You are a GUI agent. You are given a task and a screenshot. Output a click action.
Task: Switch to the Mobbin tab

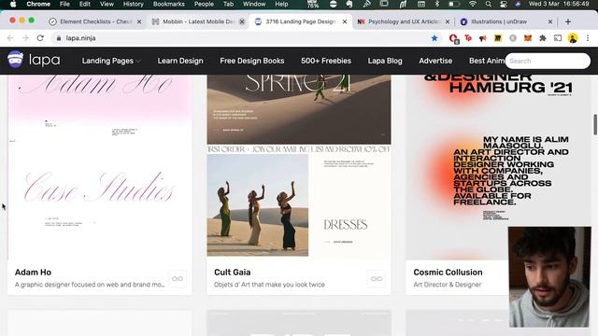click(x=198, y=21)
